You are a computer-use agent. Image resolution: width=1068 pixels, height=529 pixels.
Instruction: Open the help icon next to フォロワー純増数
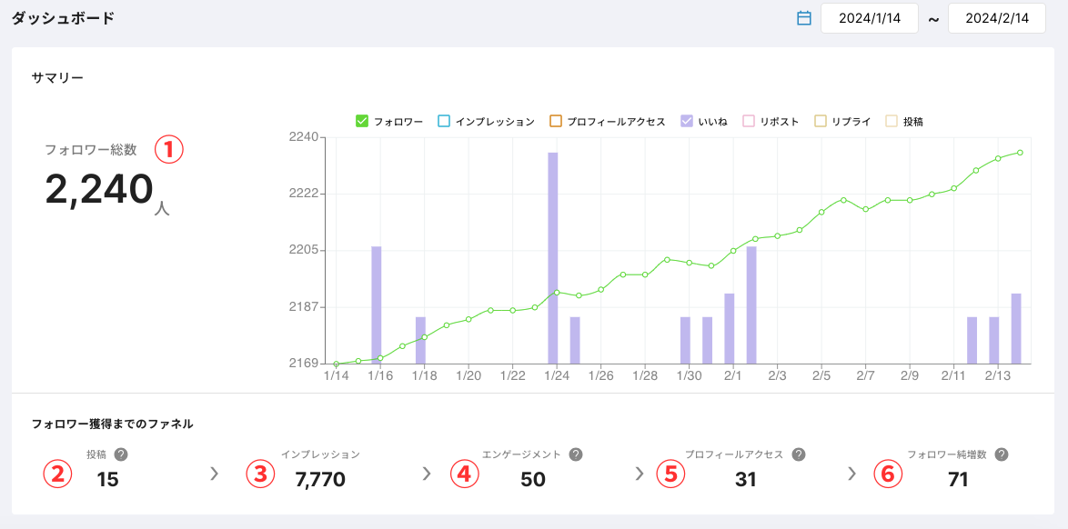[1002, 454]
